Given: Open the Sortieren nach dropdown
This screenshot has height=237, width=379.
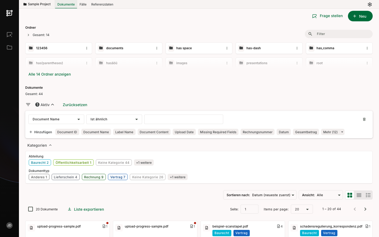Looking at the screenshot, I should (260, 195).
